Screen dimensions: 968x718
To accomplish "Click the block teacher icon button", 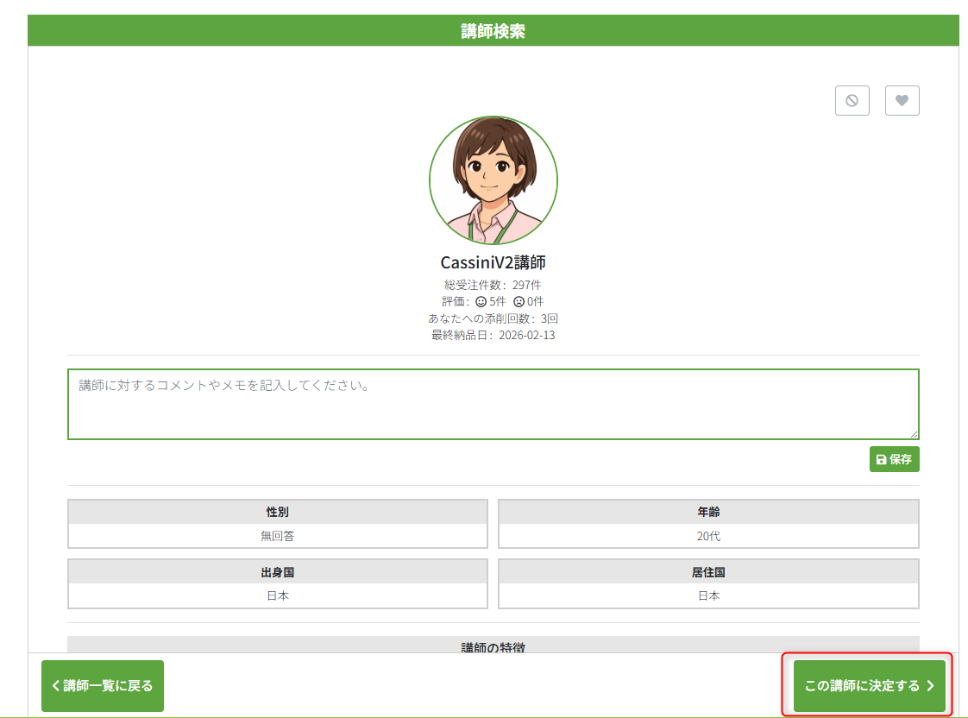I will [852, 101].
